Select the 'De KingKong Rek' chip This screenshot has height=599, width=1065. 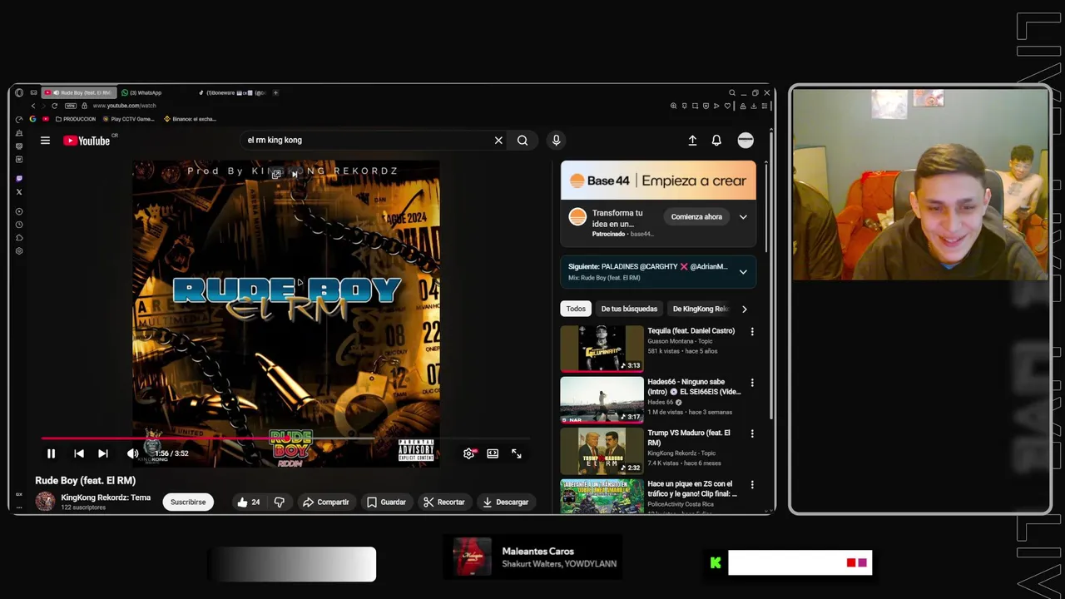point(701,309)
